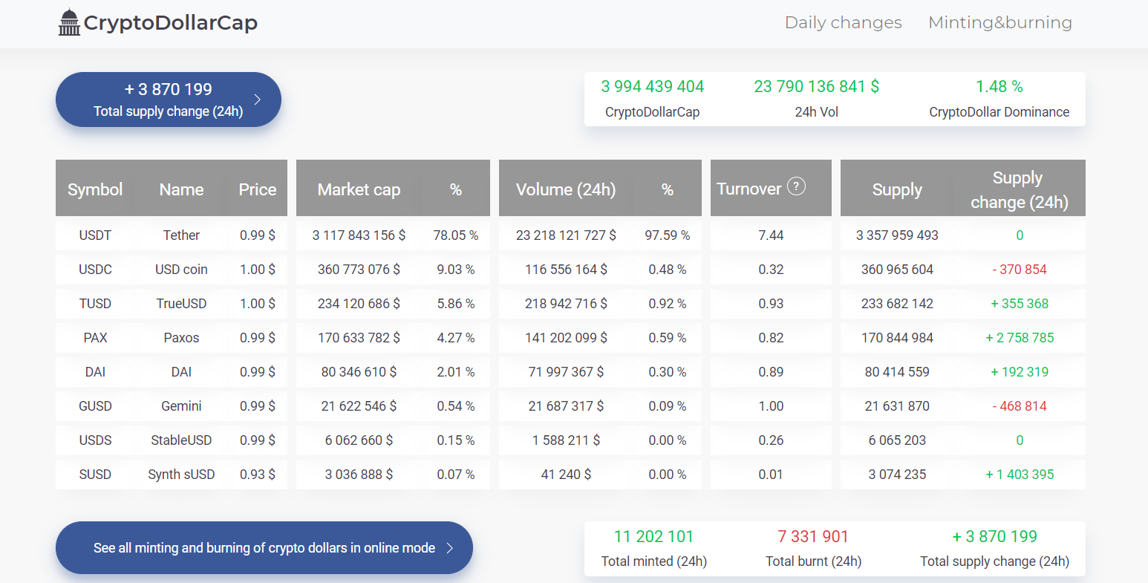
Task: Click the Price column header
Action: pos(257,189)
